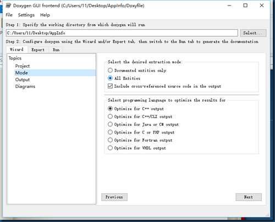Switch to the Expert tab
This screenshot has height=222, width=275.
[38, 50]
